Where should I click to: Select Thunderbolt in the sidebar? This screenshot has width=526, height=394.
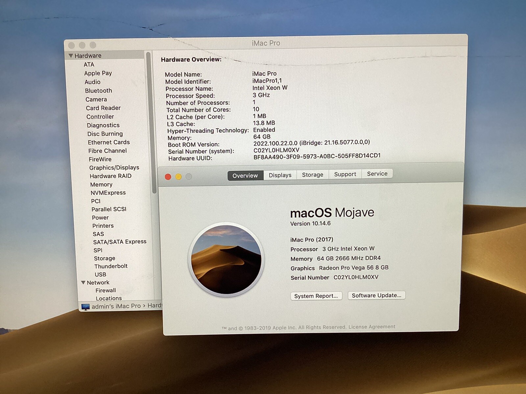[111, 266]
